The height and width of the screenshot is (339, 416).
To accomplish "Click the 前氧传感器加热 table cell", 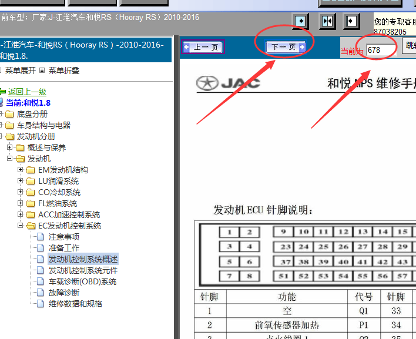I will coord(287,325).
